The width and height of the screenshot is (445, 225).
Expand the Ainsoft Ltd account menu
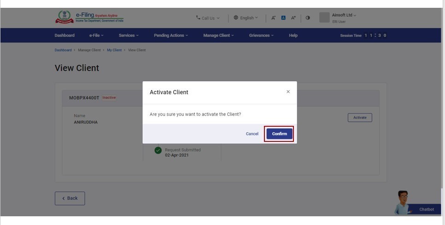pos(344,15)
